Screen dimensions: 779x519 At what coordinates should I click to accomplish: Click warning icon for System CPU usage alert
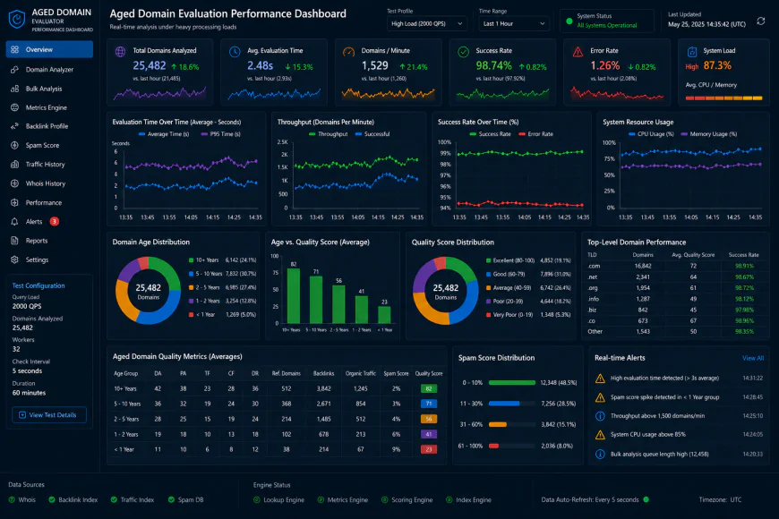[x=600, y=435]
